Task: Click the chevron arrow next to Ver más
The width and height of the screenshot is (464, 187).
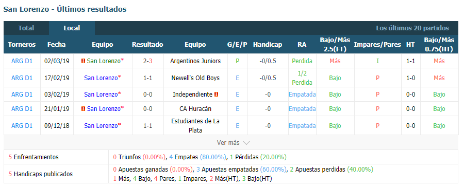Action: point(246,143)
